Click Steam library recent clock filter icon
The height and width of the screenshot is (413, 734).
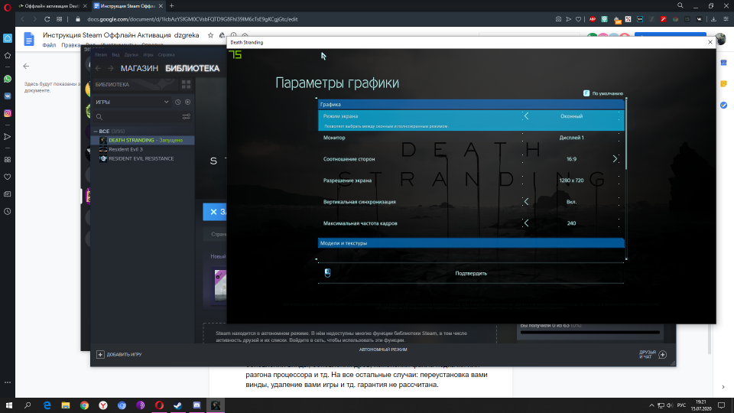pyautogui.click(x=178, y=102)
